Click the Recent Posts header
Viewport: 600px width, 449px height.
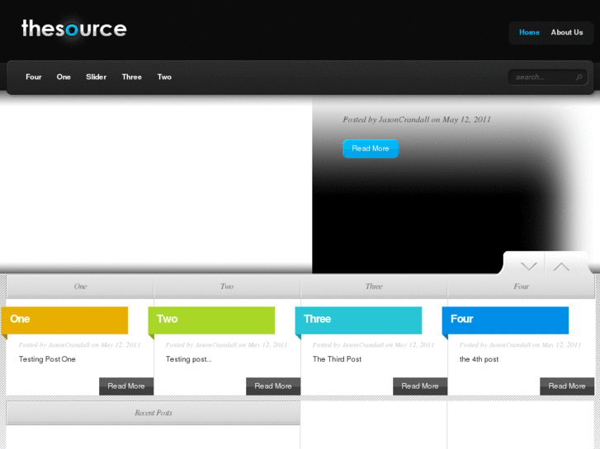click(x=153, y=413)
